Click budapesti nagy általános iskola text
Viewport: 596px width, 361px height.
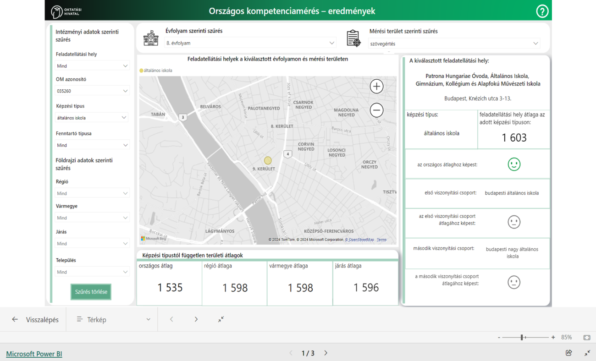point(512,253)
